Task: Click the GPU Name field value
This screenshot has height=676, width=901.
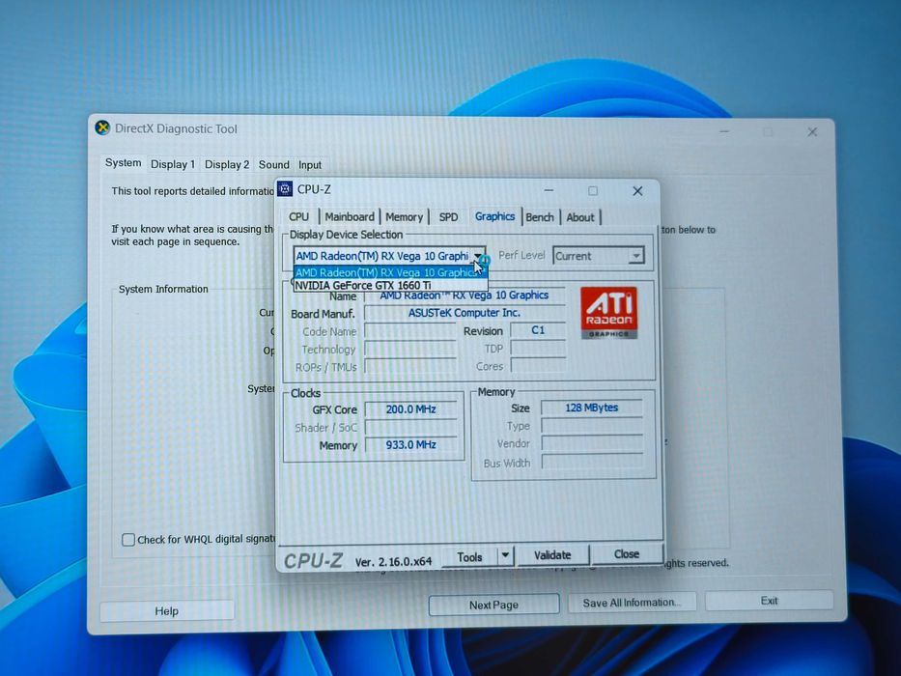Action: pyautogui.click(x=465, y=296)
